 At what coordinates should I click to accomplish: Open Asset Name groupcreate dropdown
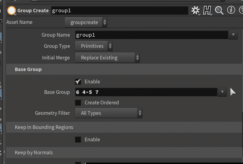pyautogui.click(x=86, y=22)
